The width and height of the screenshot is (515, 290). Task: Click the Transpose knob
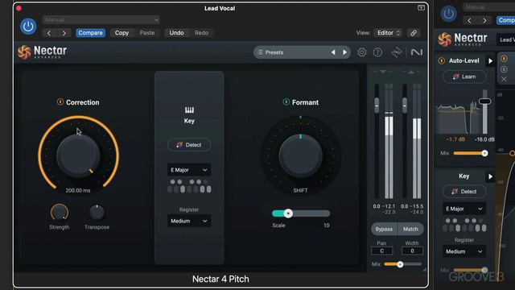click(97, 213)
